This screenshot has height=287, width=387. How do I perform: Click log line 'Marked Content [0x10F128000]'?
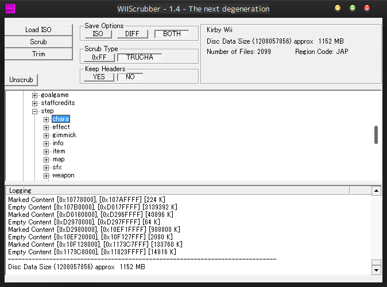(95, 245)
